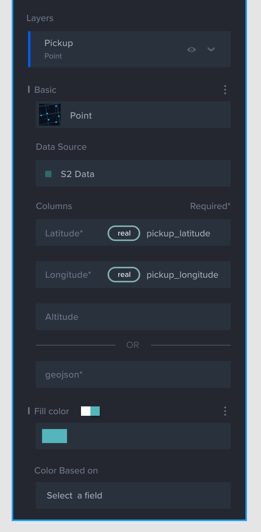Toggle visibility of the Pickup layer
This screenshot has width=261, height=532.
[191, 50]
